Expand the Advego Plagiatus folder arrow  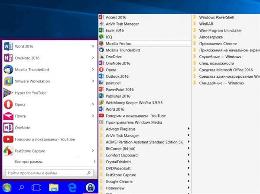(188, 128)
